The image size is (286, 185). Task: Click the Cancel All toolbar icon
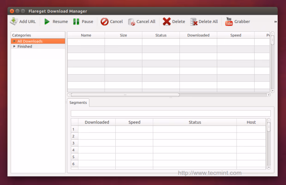point(131,22)
